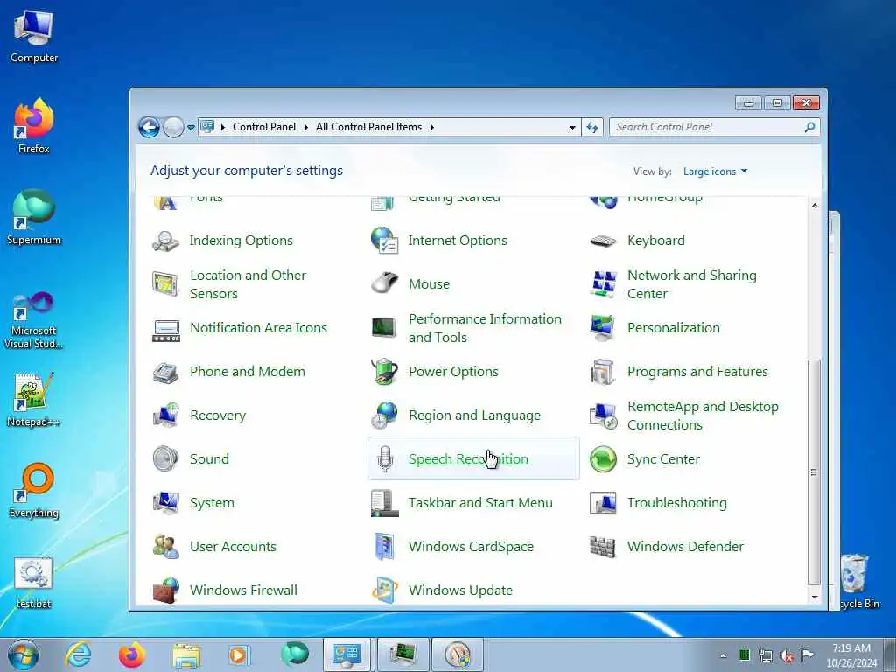Click the Forward navigation button
This screenshot has width=896, height=672.
coord(173,127)
